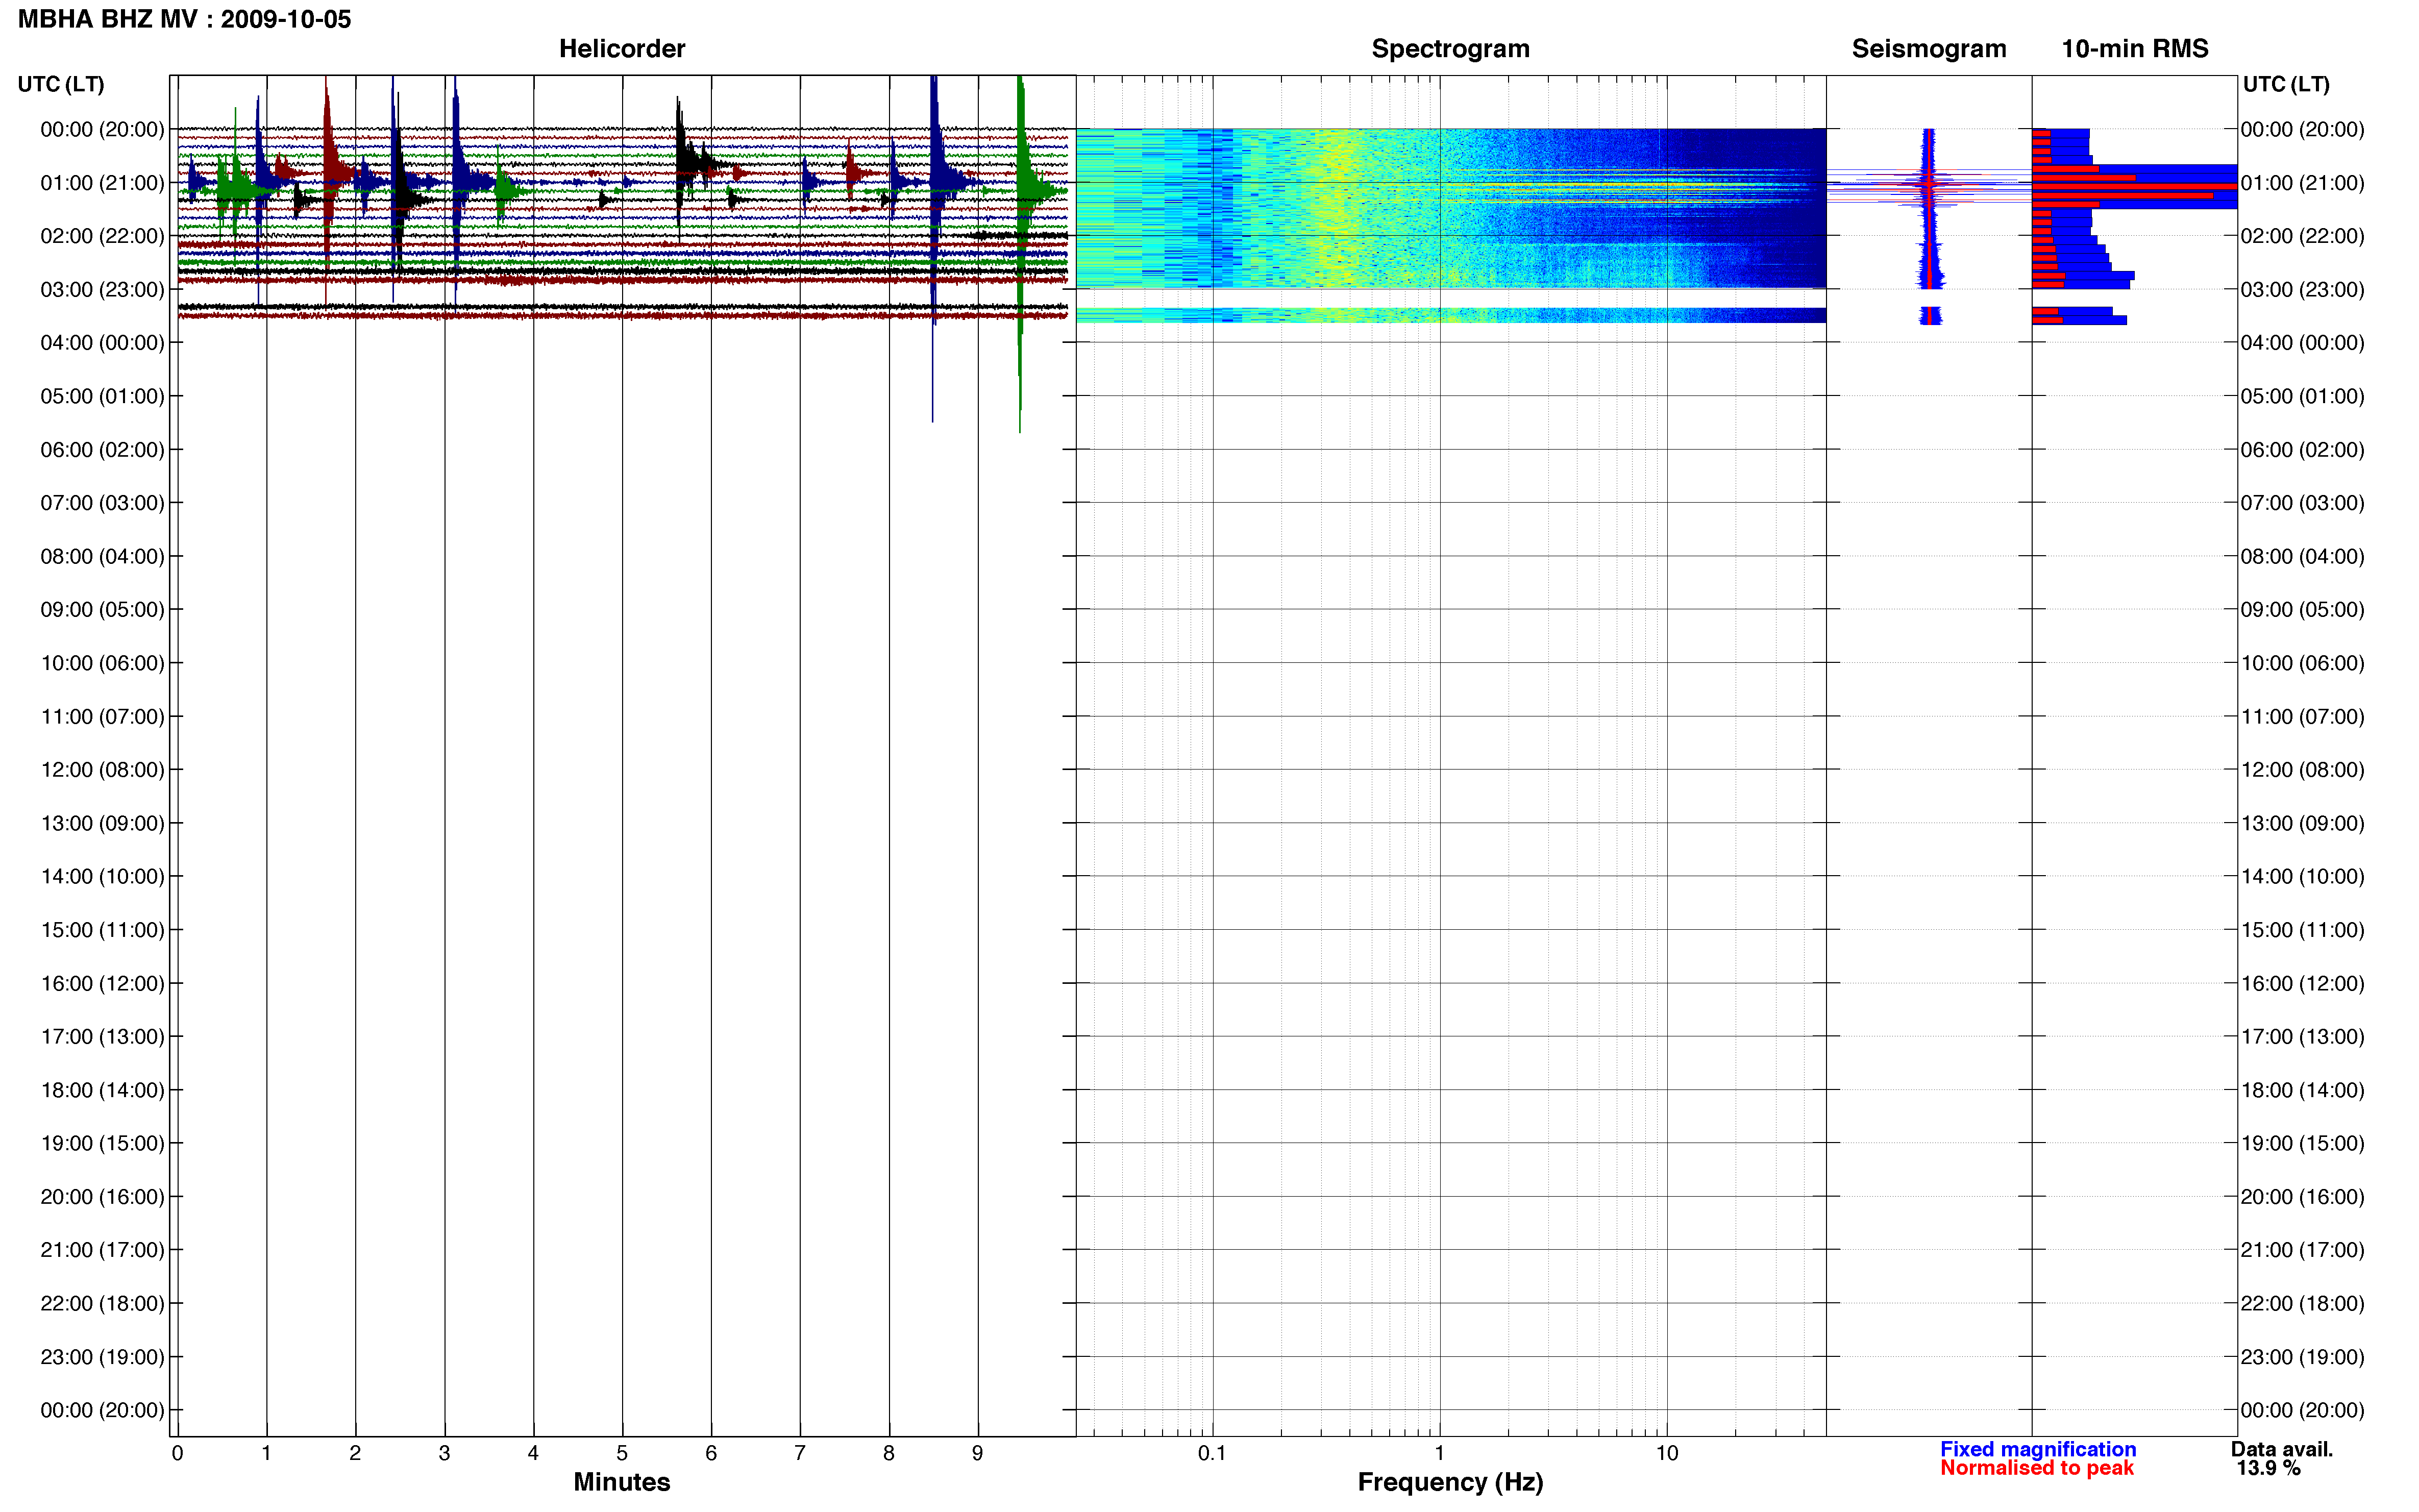Screen dimensions: 2419x1512
Task: Click the '13.9 %' data availability value
Action: tap(2269, 1468)
